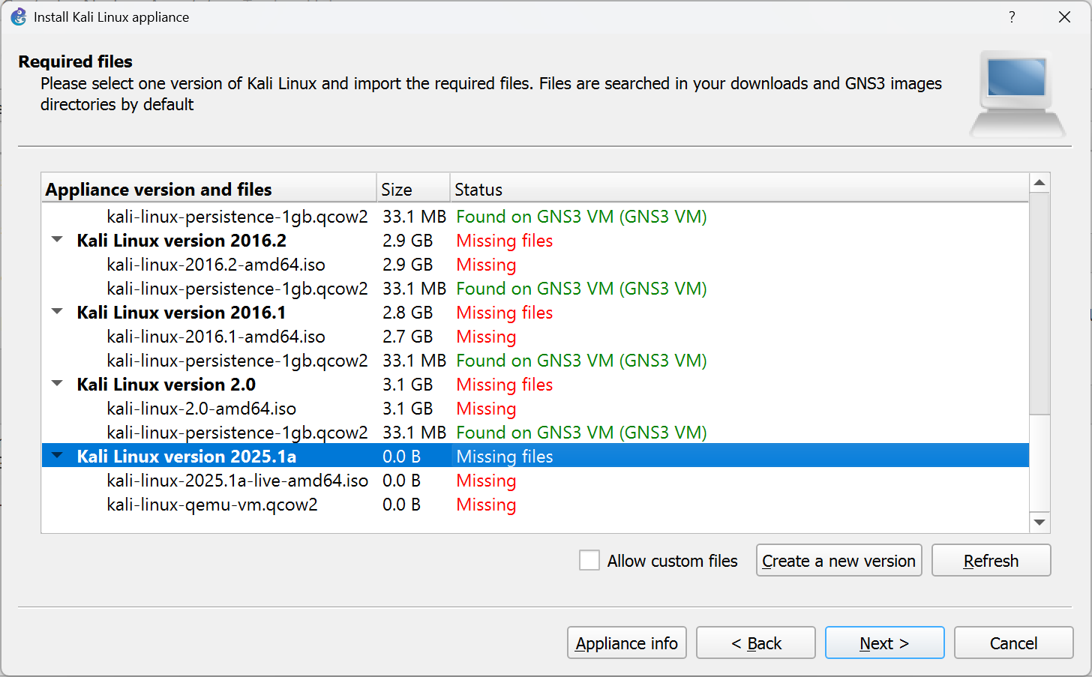Image resolution: width=1092 pixels, height=677 pixels.
Task: Click 2.8 GB size of version 2016.1
Action: [407, 312]
